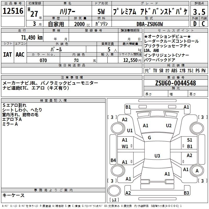
Task: Select door type value 5W
Action: 101,11
